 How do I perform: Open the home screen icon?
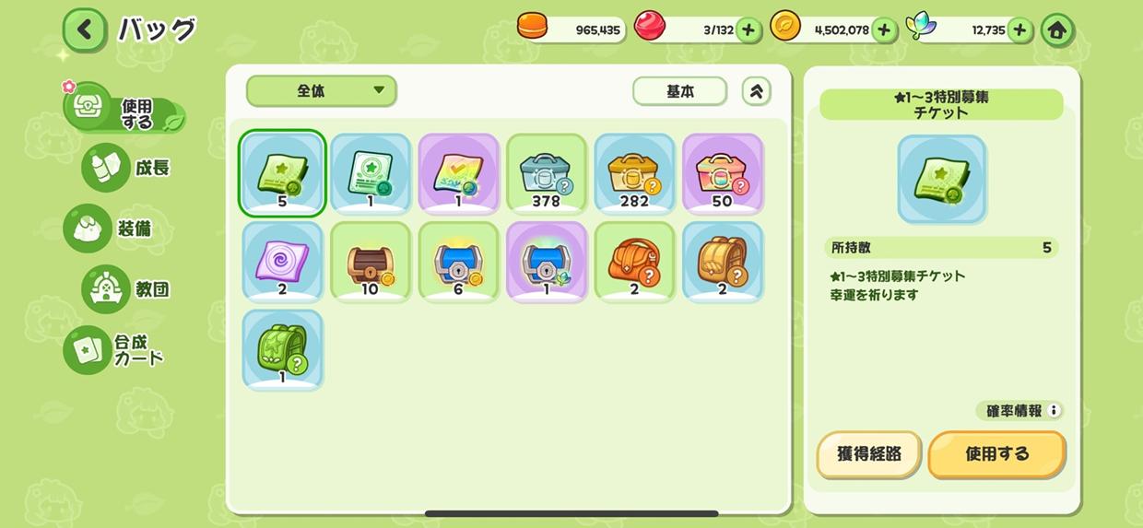click(1057, 30)
